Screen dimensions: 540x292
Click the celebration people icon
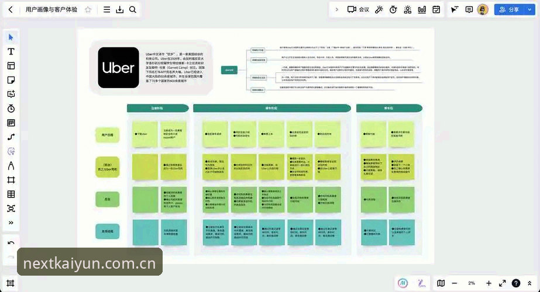[407, 9]
